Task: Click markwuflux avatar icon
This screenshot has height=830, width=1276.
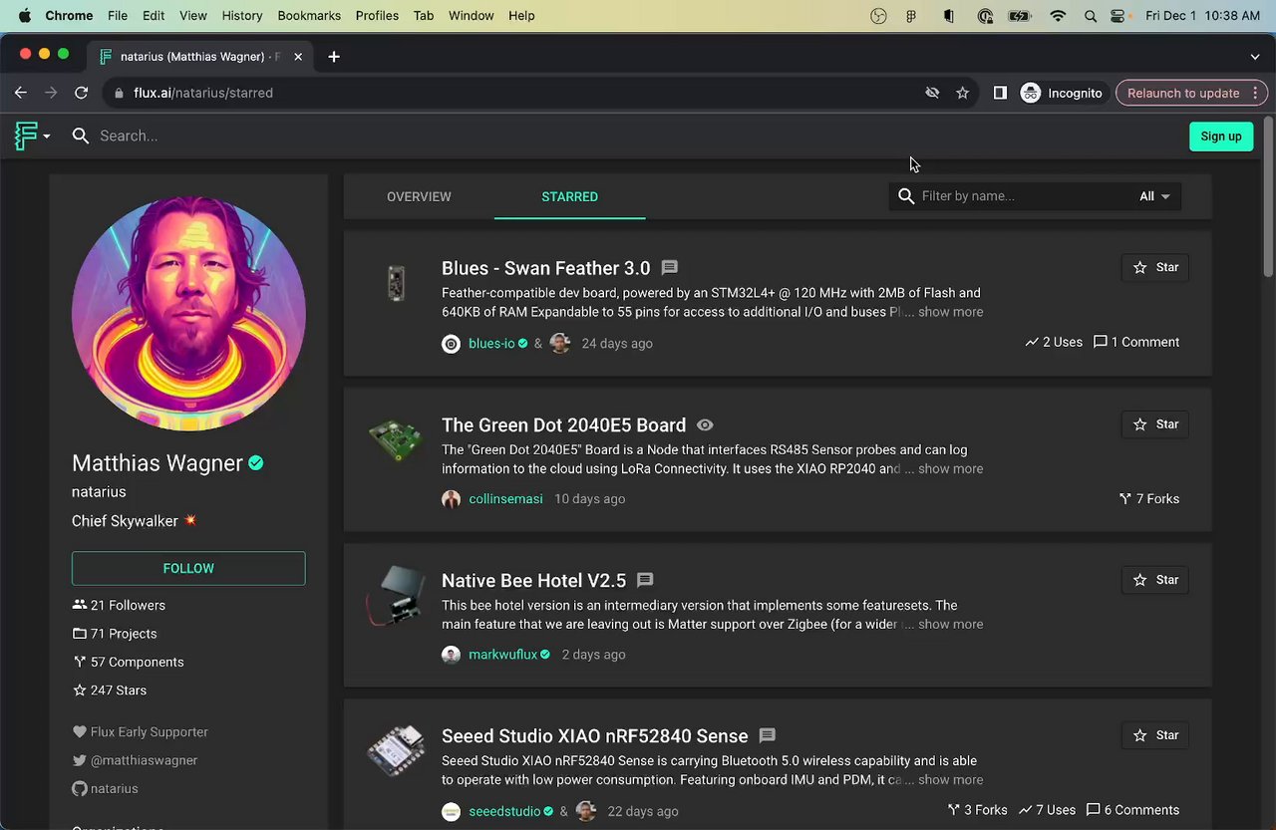Action: coord(451,655)
